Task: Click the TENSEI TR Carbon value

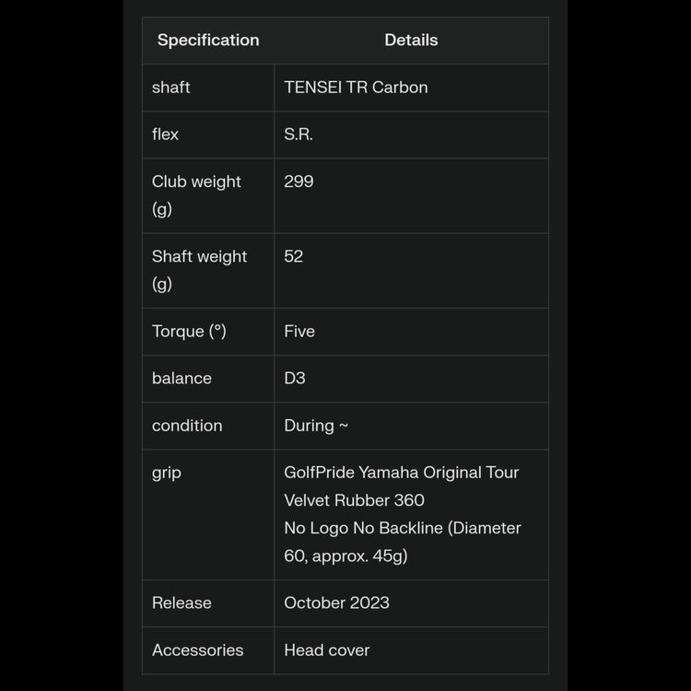Action: pos(356,88)
